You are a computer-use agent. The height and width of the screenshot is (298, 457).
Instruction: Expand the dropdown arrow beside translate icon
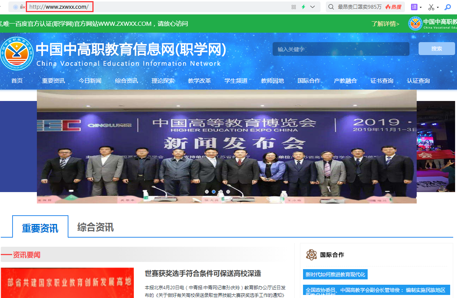[421, 7]
